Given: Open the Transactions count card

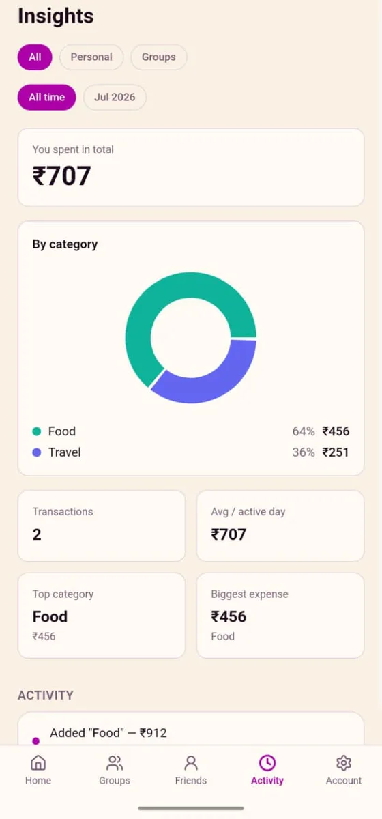Looking at the screenshot, I should tap(102, 526).
